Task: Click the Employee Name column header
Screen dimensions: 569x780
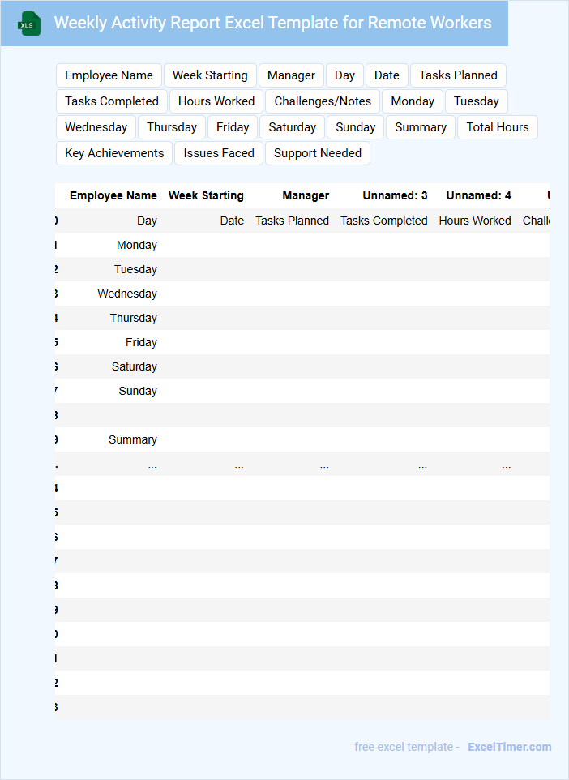Action: click(113, 196)
